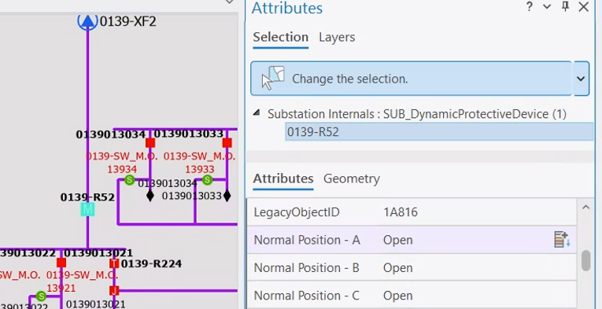
Task: Click the green S marker near 13921
Action: tap(41, 296)
